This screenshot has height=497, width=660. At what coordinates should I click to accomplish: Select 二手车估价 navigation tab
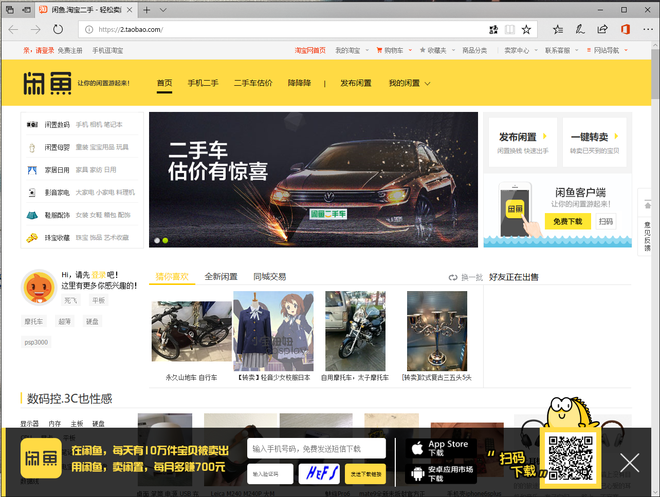253,83
